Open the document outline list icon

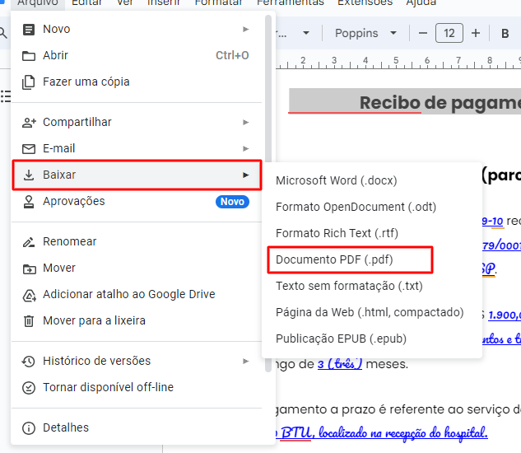6,96
